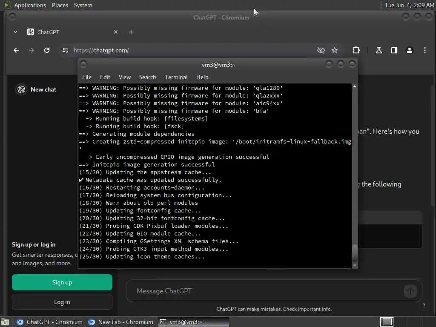Switch to ChatGPT - Chromium taskbar item
This screenshot has height=327, width=436.
click(x=49, y=322)
